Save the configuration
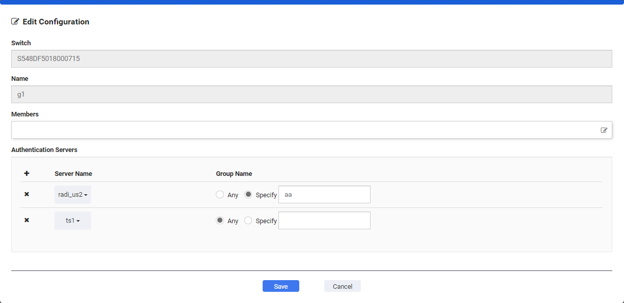Image resolution: width=624 pixels, height=303 pixels. point(281,286)
